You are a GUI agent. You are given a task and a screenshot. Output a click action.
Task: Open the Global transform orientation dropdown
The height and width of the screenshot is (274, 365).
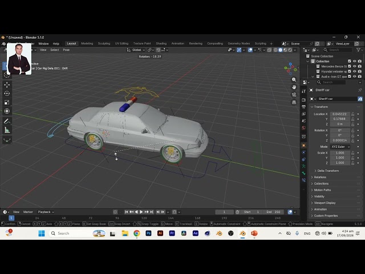pos(136,50)
